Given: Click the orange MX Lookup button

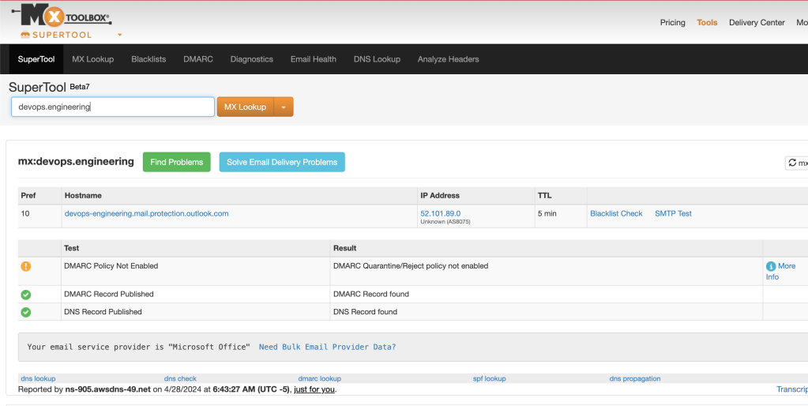Looking at the screenshot, I should (246, 107).
